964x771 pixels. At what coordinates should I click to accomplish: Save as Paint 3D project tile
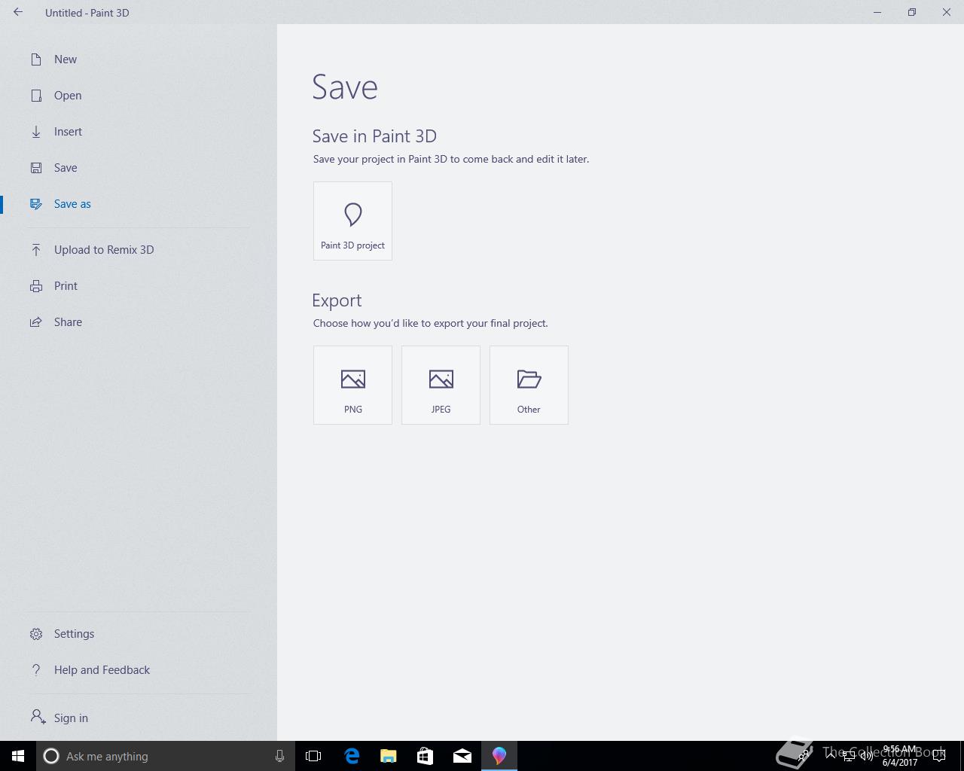point(352,221)
